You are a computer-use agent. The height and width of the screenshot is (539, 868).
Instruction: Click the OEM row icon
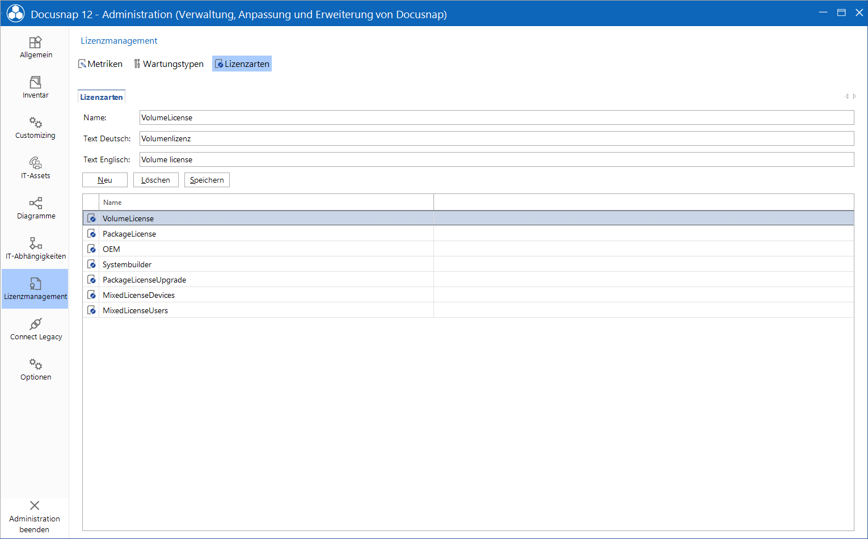91,249
